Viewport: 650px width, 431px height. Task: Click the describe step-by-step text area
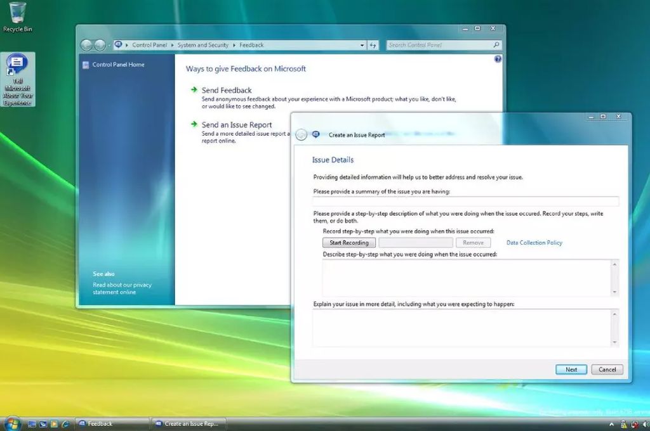coord(467,278)
